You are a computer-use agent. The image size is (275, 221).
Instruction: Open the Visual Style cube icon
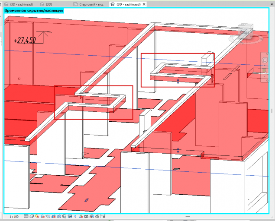coord(32,216)
